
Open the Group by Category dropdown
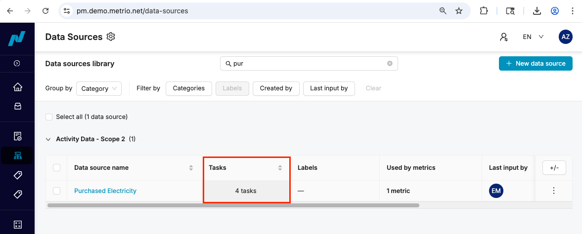coord(99,88)
